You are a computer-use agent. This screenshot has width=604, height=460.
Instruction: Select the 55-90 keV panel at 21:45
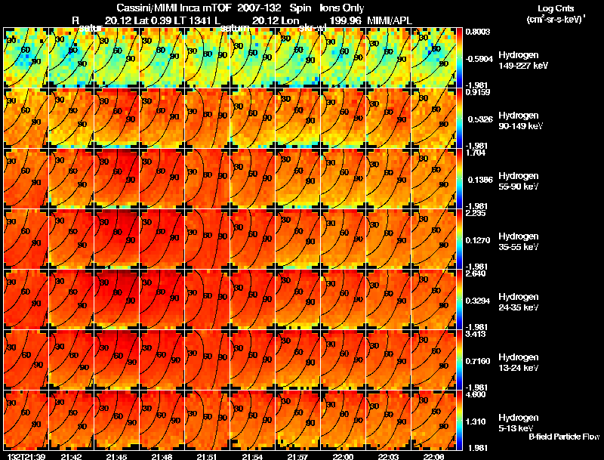pyautogui.click(x=116, y=179)
